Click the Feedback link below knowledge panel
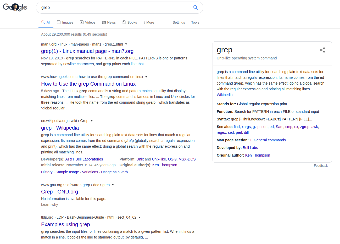340x244 pixels. (321, 166)
